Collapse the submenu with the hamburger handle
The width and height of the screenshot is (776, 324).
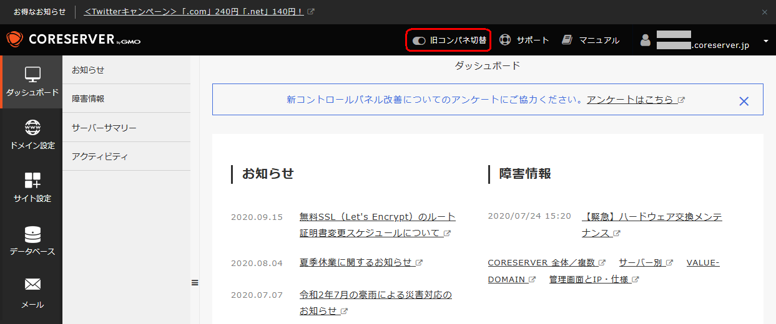point(195,282)
